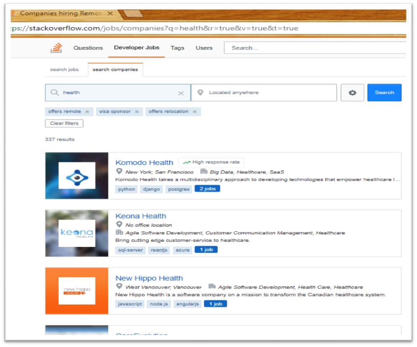Switch to the search jobs tab
The image size is (417, 347).
(64, 69)
